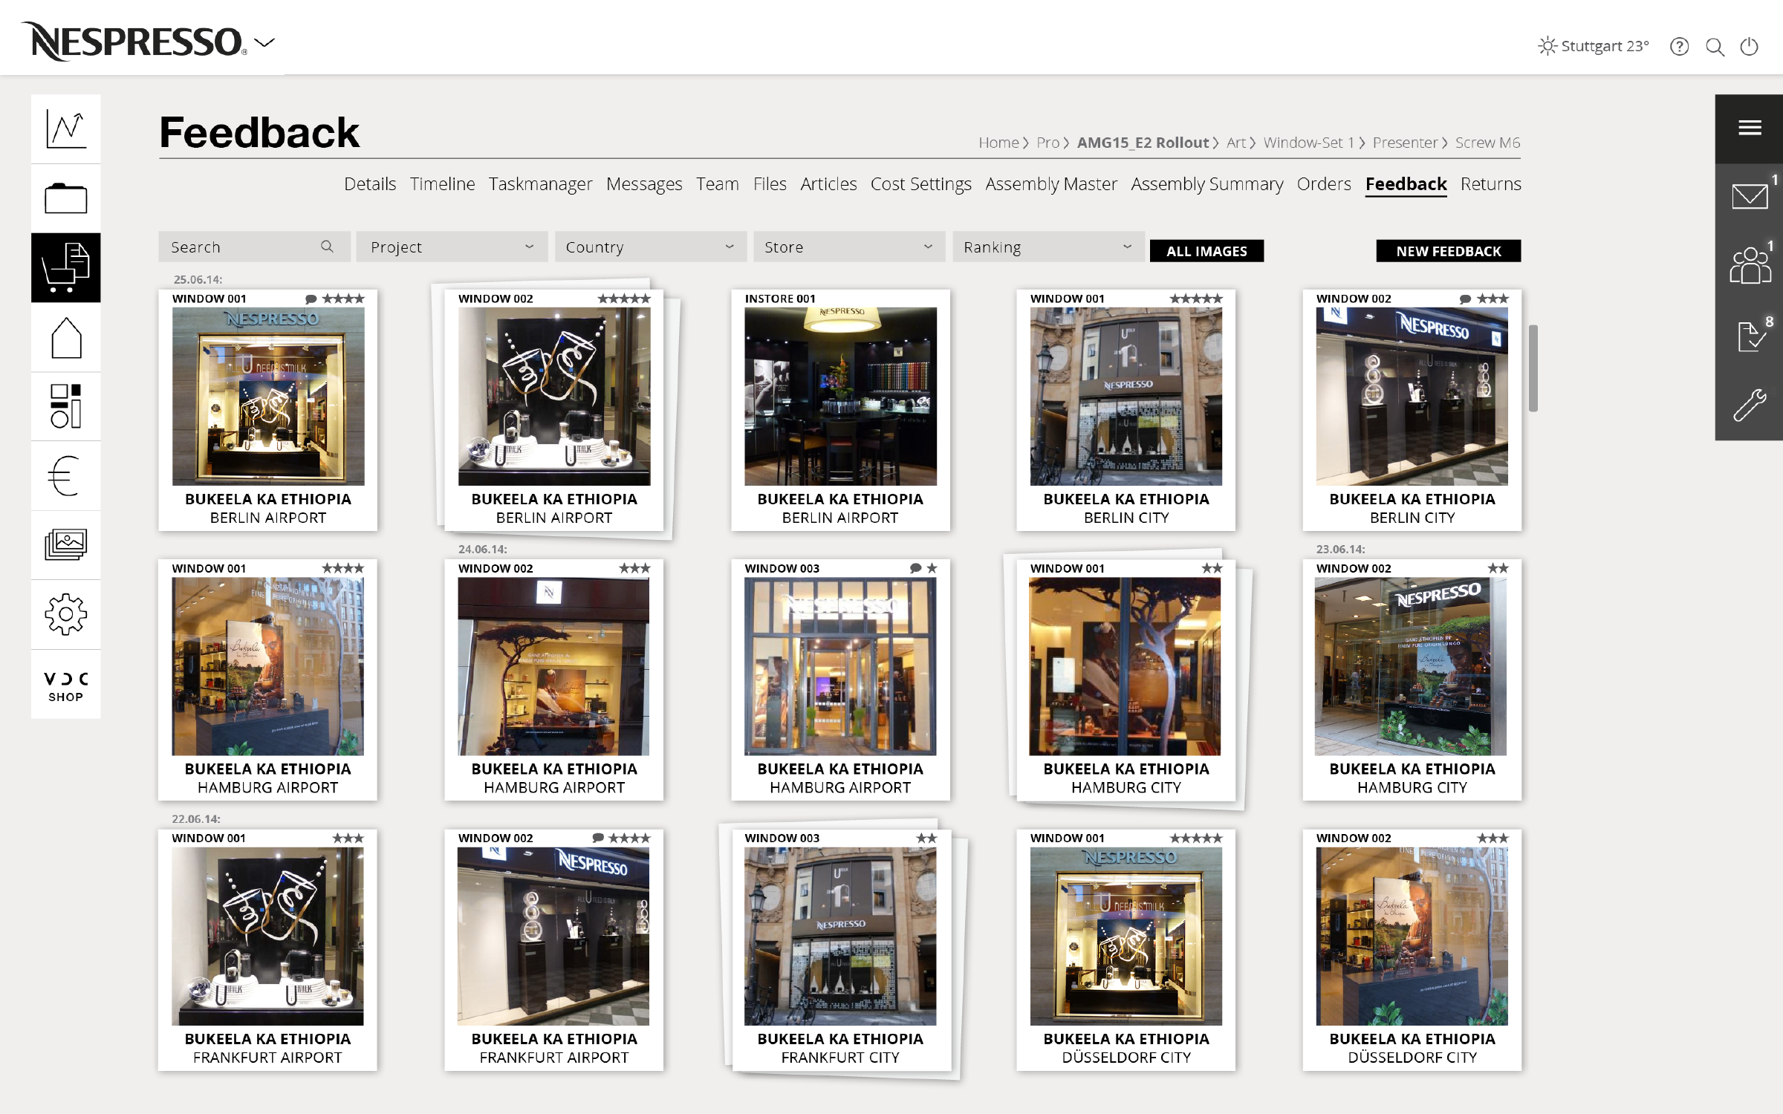Open the analytics chart icon in sidebar
This screenshot has height=1114, width=1783.
coord(66,129)
